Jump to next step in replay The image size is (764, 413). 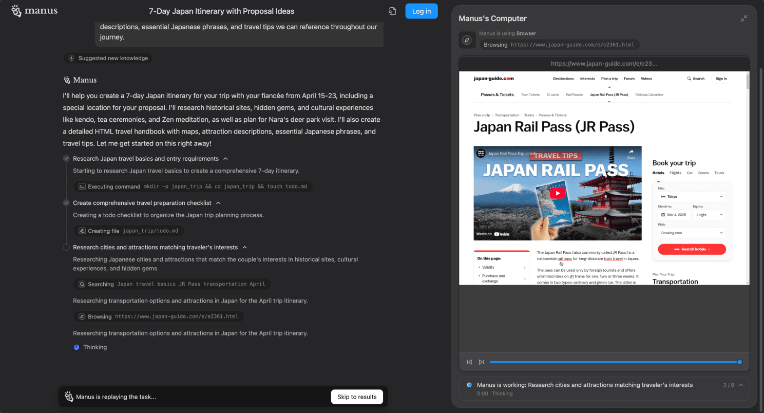(481, 362)
